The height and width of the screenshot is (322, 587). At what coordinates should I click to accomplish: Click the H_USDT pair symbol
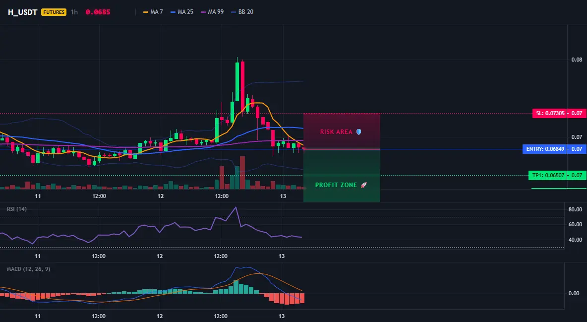(x=22, y=12)
